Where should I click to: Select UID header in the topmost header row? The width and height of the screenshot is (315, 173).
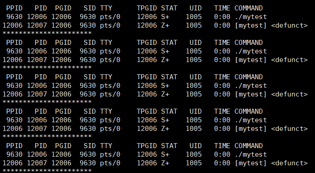(196, 8)
